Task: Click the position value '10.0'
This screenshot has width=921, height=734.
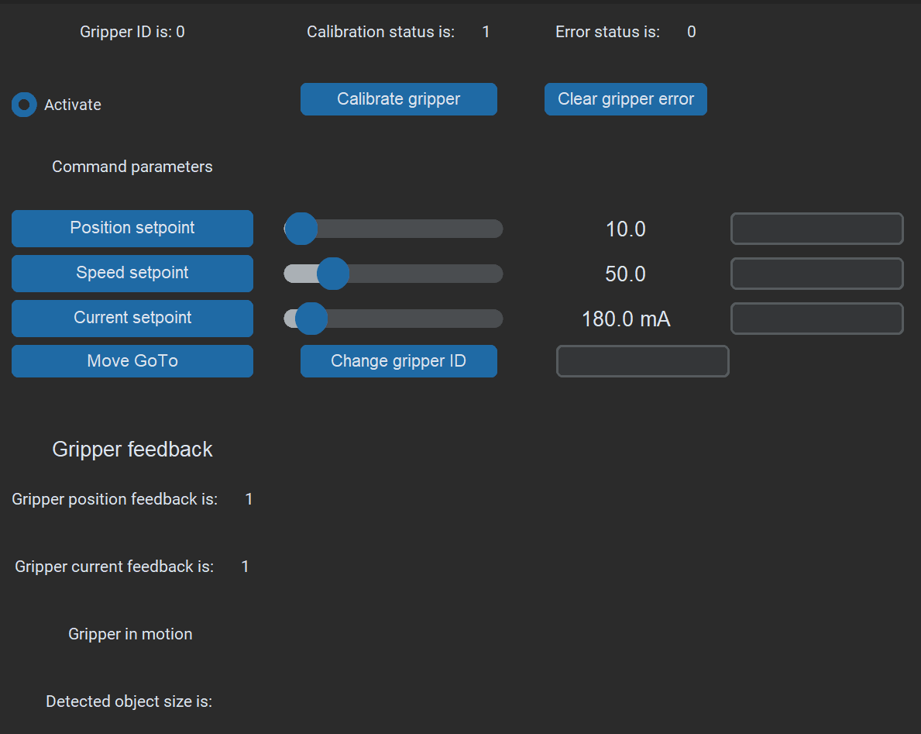Action: [626, 229]
